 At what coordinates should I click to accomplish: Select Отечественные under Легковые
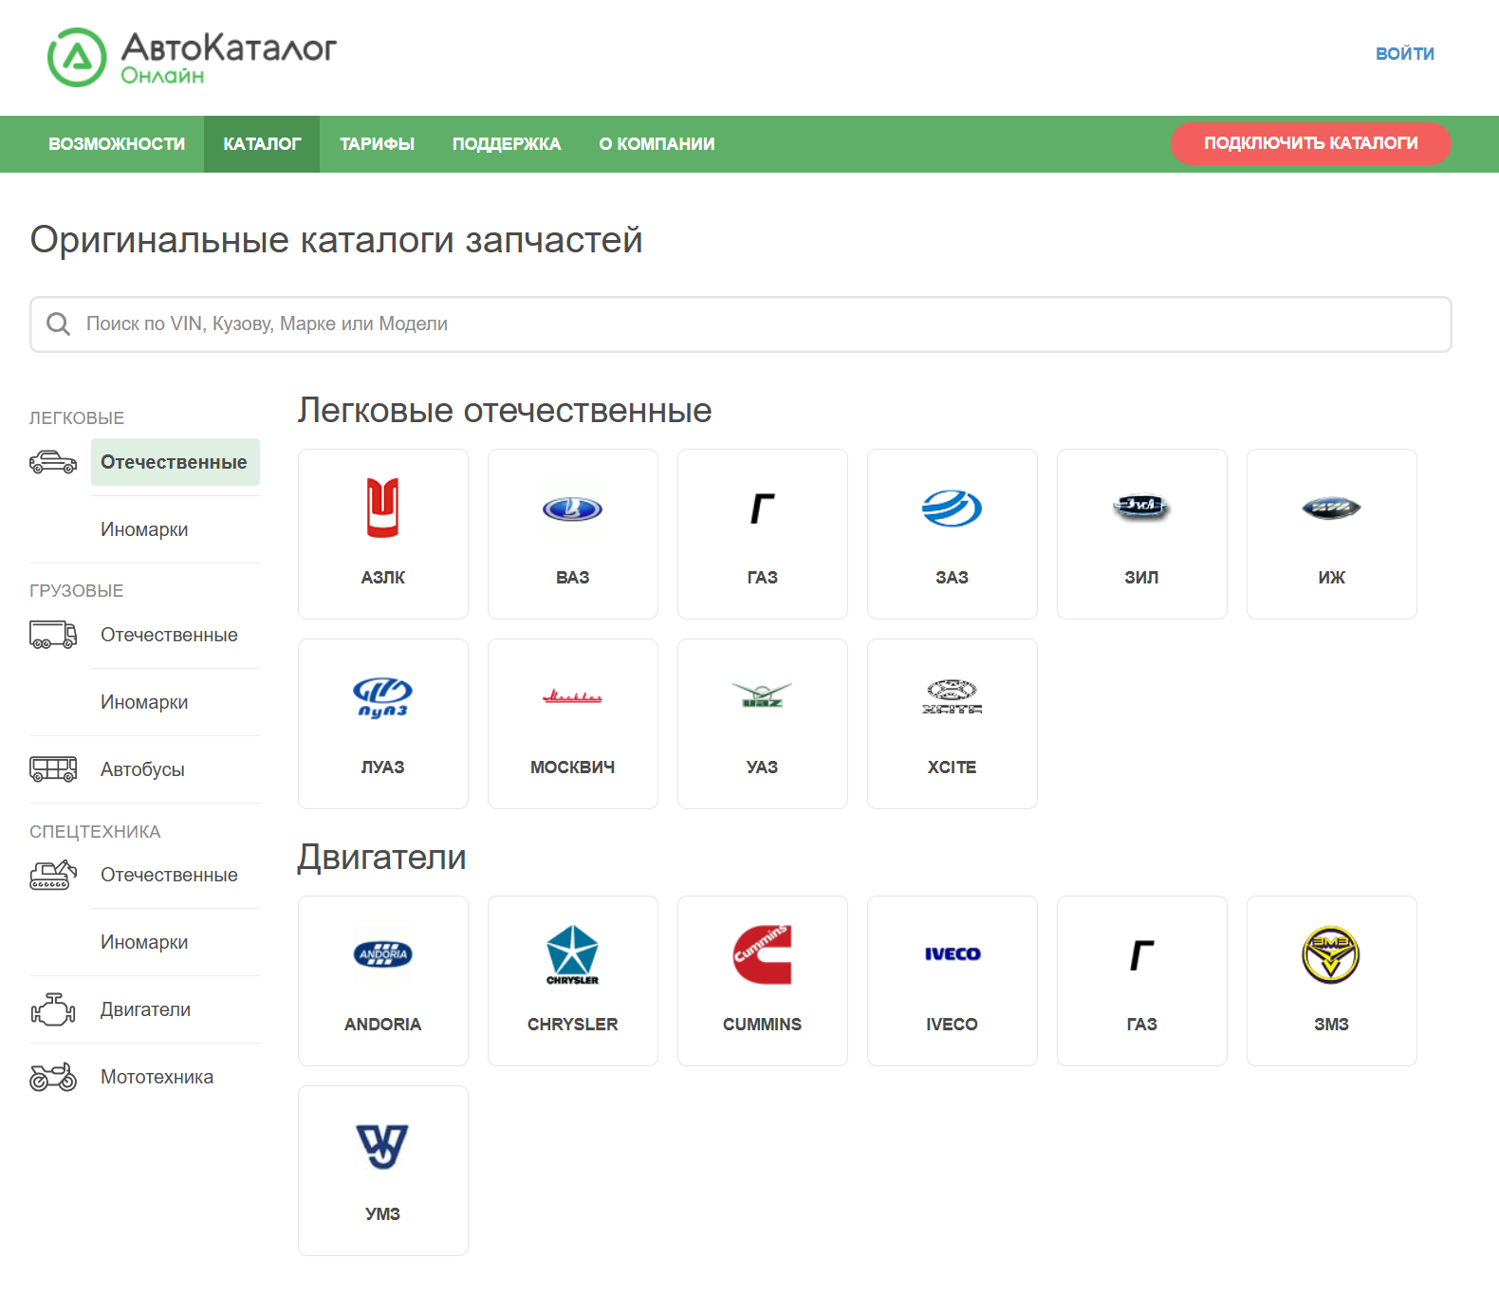point(176,462)
